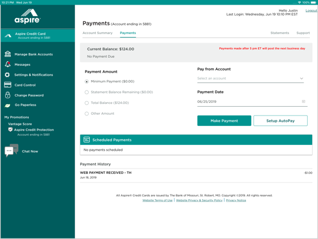Screen dimensions: 318x239
Task: Open Manage Bank Accounts menu item
Action: (33, 54)
